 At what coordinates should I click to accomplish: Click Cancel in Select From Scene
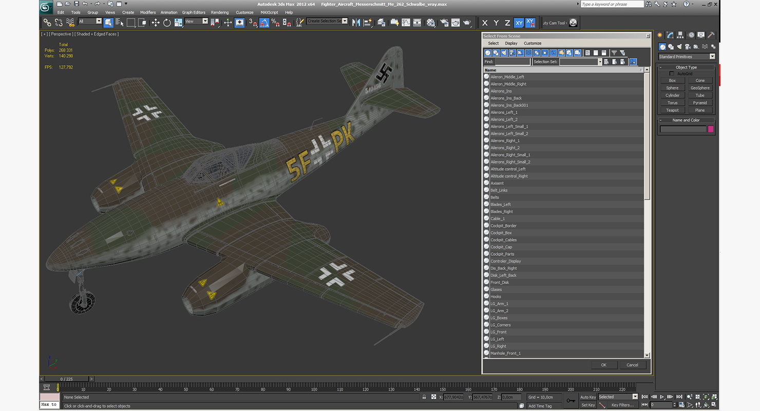[632, 365]
